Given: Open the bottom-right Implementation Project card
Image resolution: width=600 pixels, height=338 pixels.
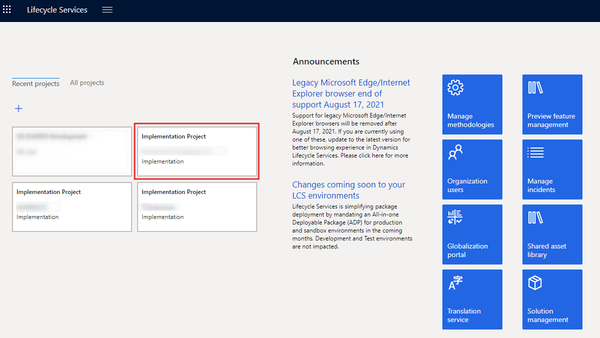Looking at the screenshot, I should click(x=197, y=207).
